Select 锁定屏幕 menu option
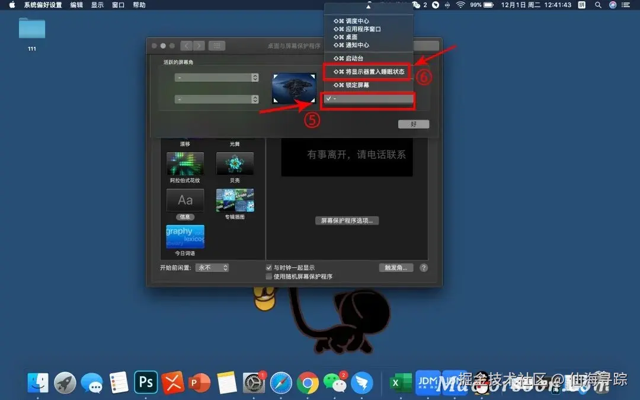 [x=369, y=85]
